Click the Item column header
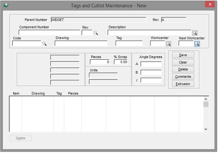Viewport: 218px width, 153px height. [x=16, y=93]
